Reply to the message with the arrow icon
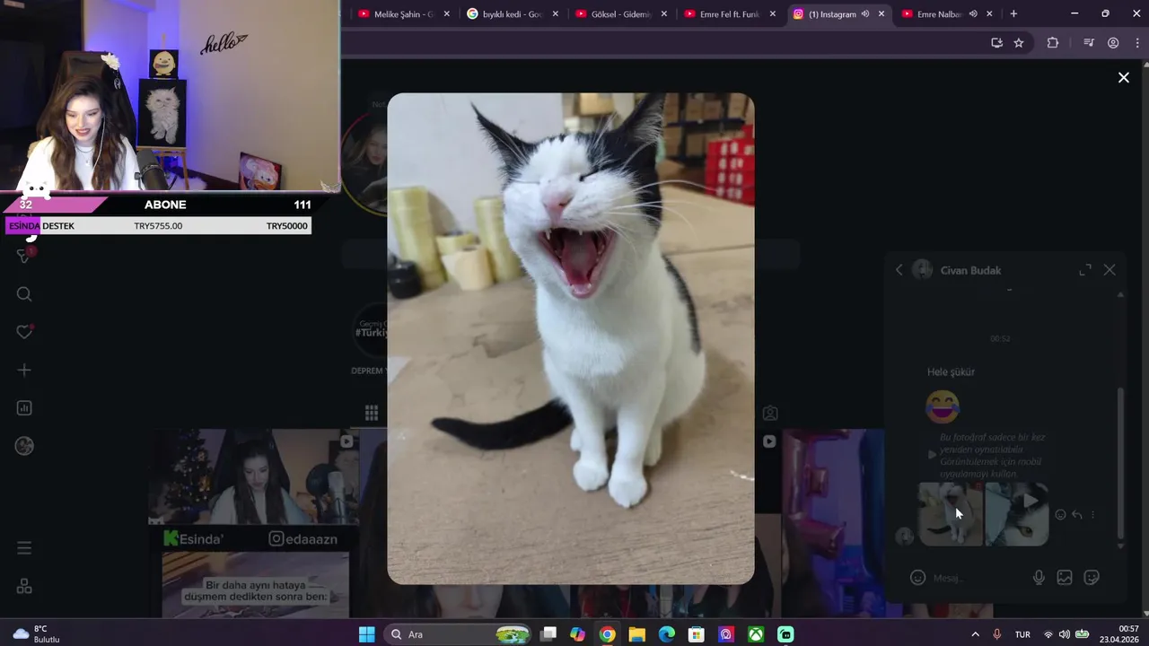The height and width of the screenshot is (646, 1149). coord(1076,515)
